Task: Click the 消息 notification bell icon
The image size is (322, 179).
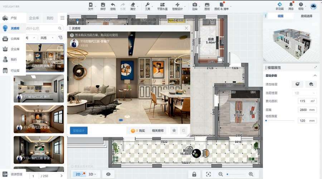Action: click(291, 5)
